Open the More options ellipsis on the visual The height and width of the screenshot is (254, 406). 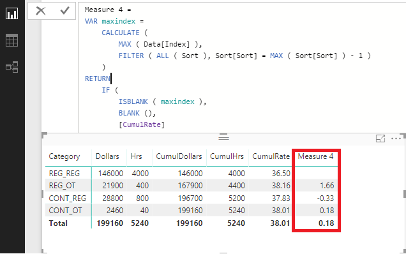click(x=396, y=138)
